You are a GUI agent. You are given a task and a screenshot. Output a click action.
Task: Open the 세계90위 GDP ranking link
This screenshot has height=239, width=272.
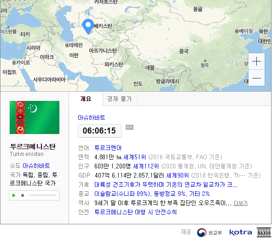coord(178,175)
